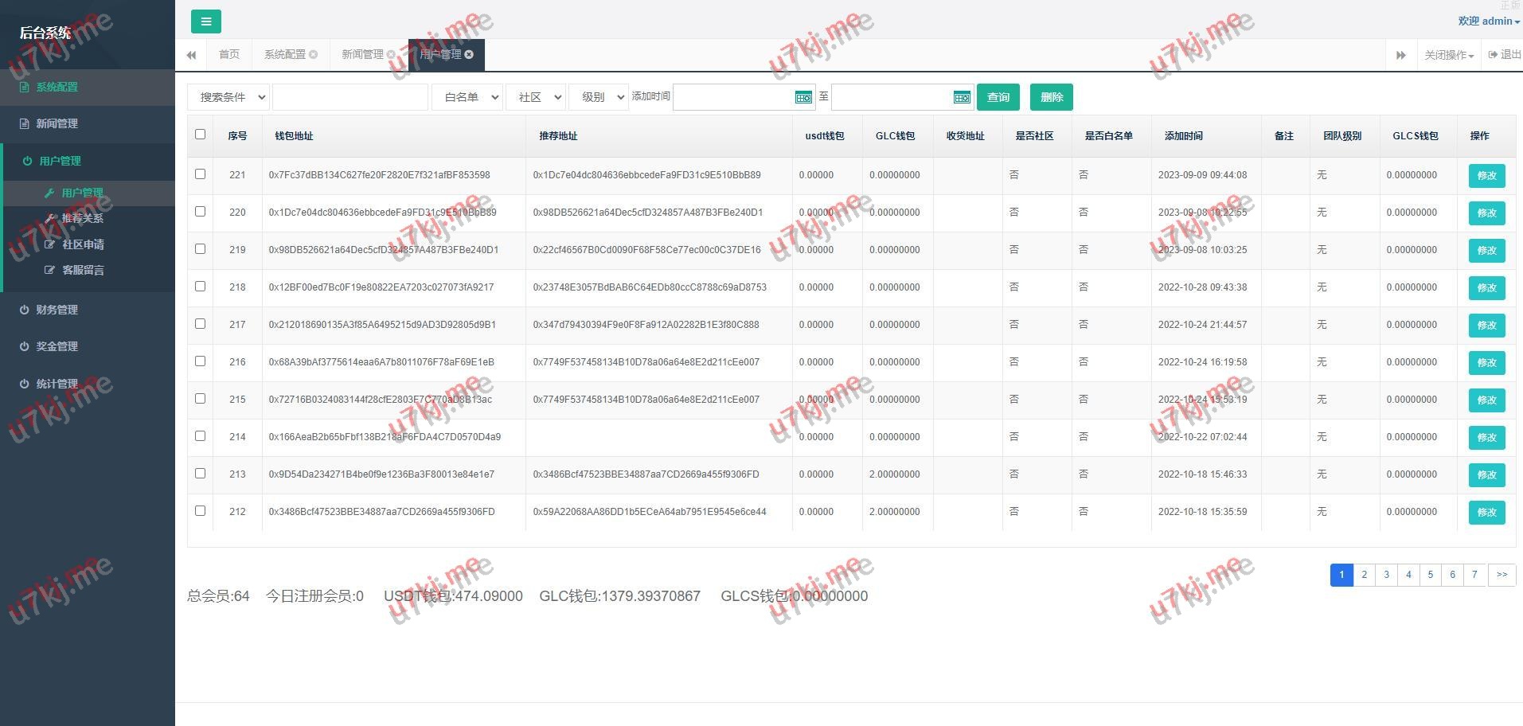Image resolution: width=1523 pixels, height=726 pixels.
Task: Click the 查询 search button
Action: [998, 97]
